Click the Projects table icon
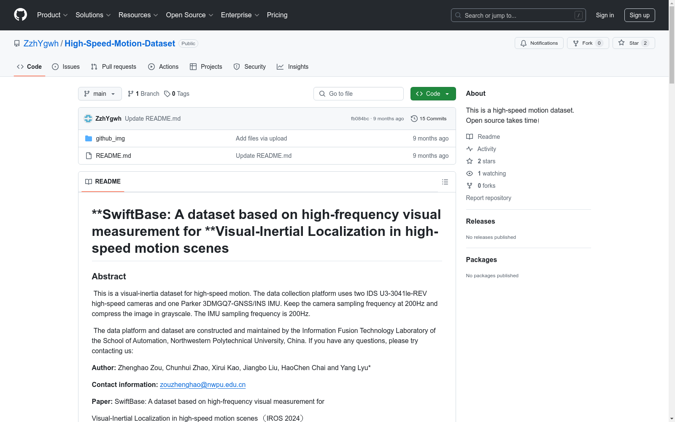The width and height of the screenshot is (675, 422). pyautogui.click(x=193, y=67)
